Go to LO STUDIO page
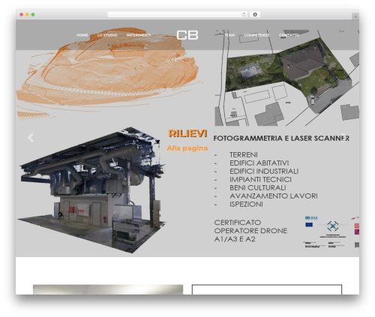Image resolution: width=375 pixels, height=317 pixels. point(107,35)
